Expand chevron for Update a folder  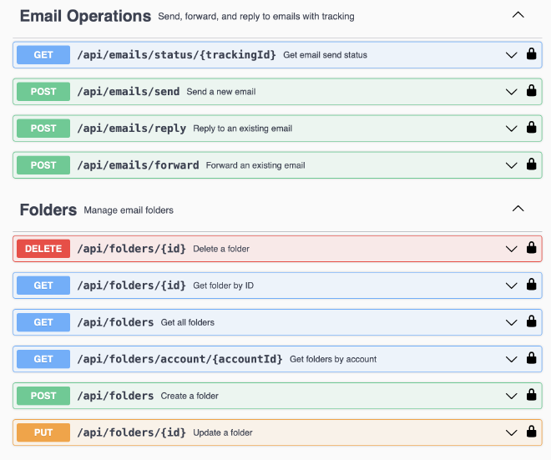click(x=511, y=433)
